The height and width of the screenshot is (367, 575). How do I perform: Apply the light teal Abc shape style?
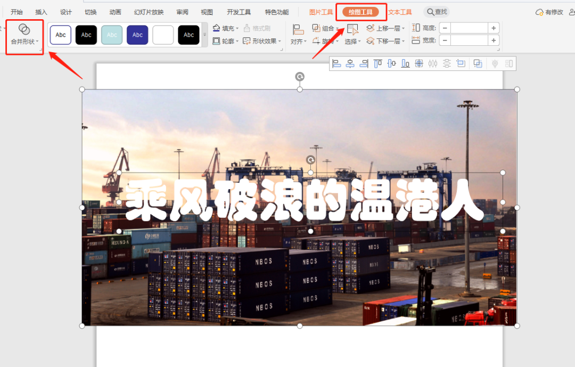(x=112, y=35)
